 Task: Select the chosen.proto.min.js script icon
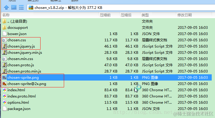4,71
